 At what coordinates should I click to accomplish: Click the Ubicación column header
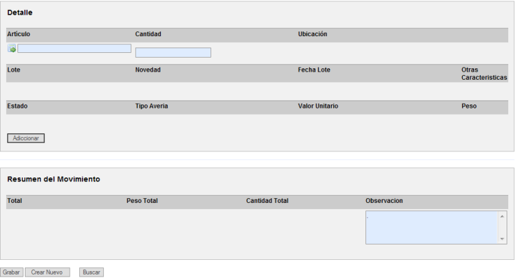tap(312, 34)
